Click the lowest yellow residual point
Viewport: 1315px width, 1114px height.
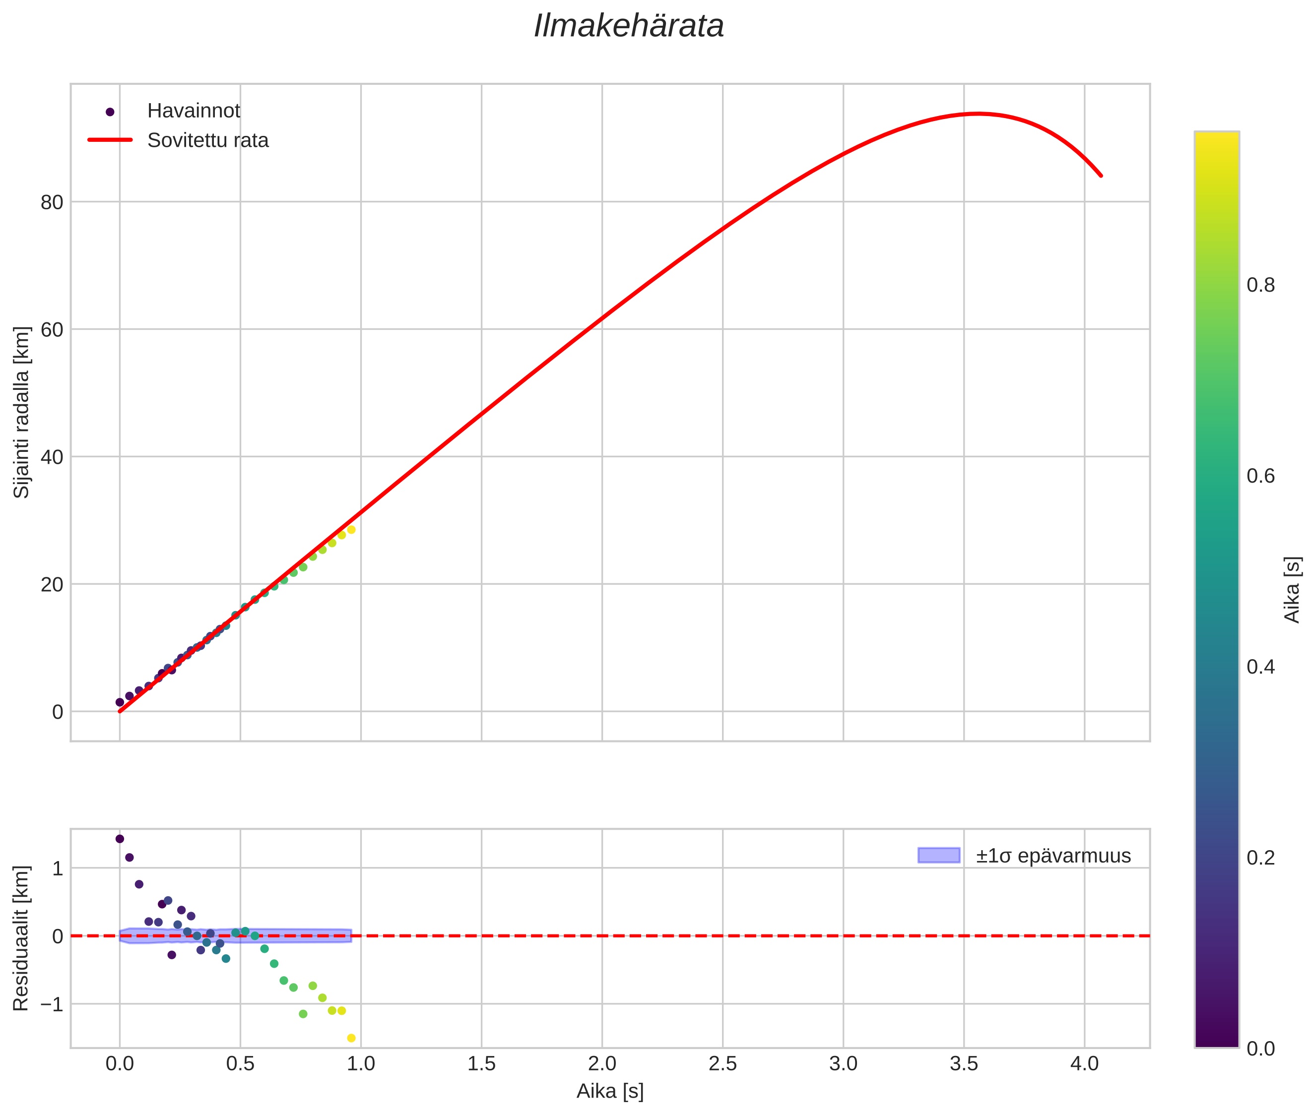tap(351, 1038)
